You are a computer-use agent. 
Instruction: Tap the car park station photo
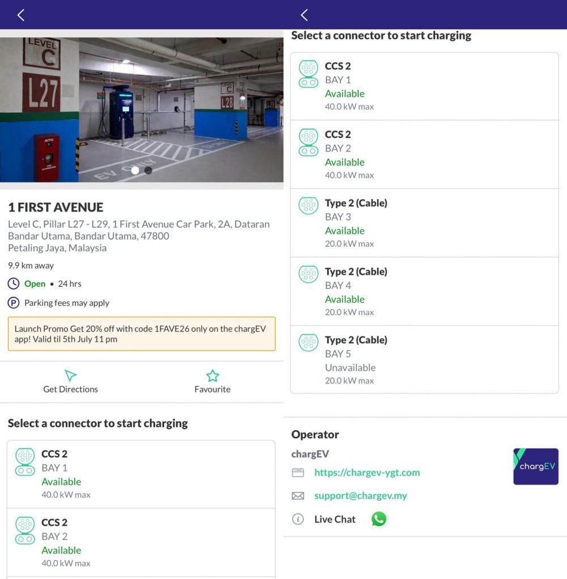pyautogui.click(x=142, y=110)
